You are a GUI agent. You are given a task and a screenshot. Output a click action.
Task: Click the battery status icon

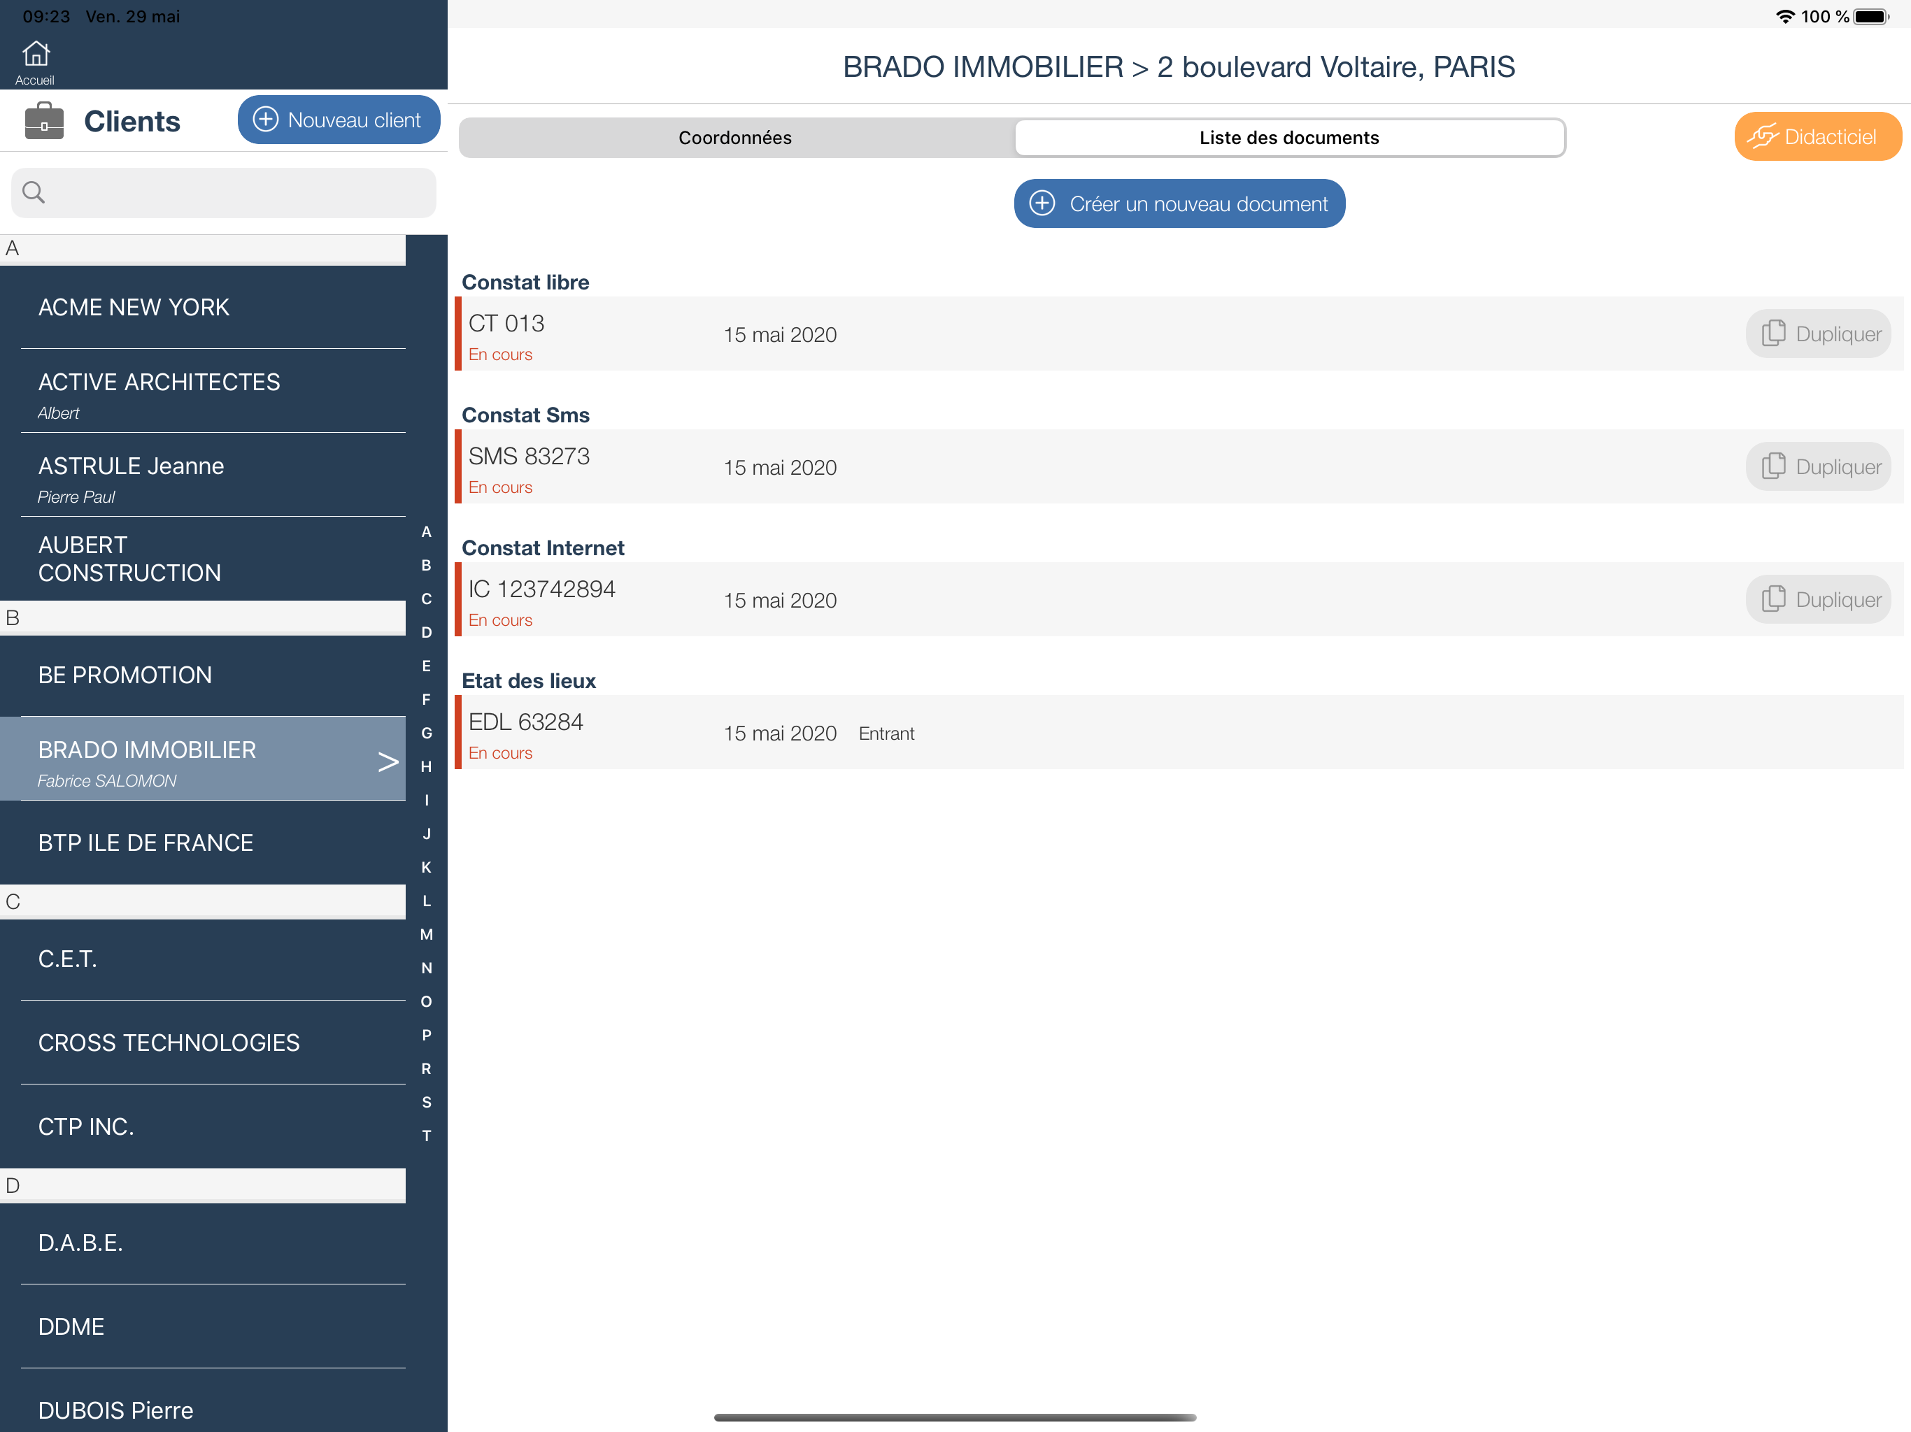1871,16
